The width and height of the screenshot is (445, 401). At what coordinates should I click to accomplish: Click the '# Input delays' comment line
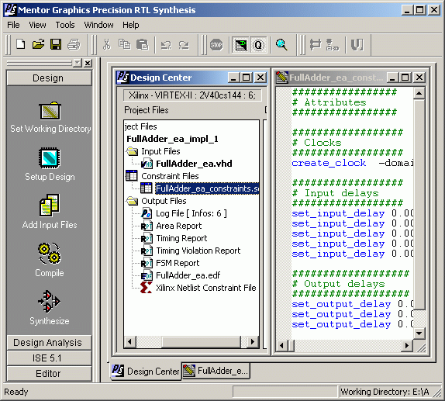[335, 193]
